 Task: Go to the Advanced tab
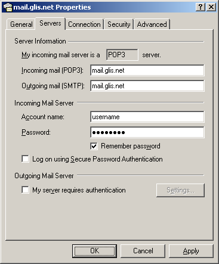coord(152,24)
